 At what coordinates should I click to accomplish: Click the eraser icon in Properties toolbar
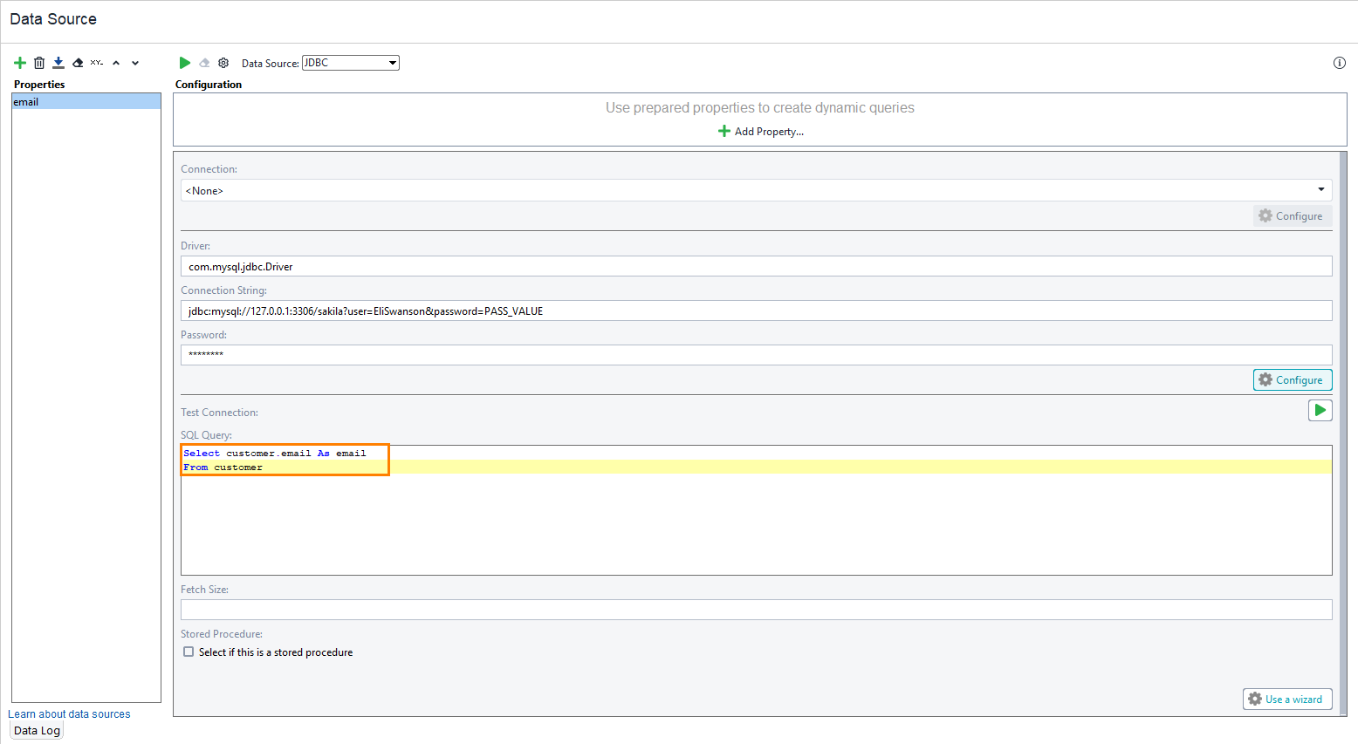78,62
